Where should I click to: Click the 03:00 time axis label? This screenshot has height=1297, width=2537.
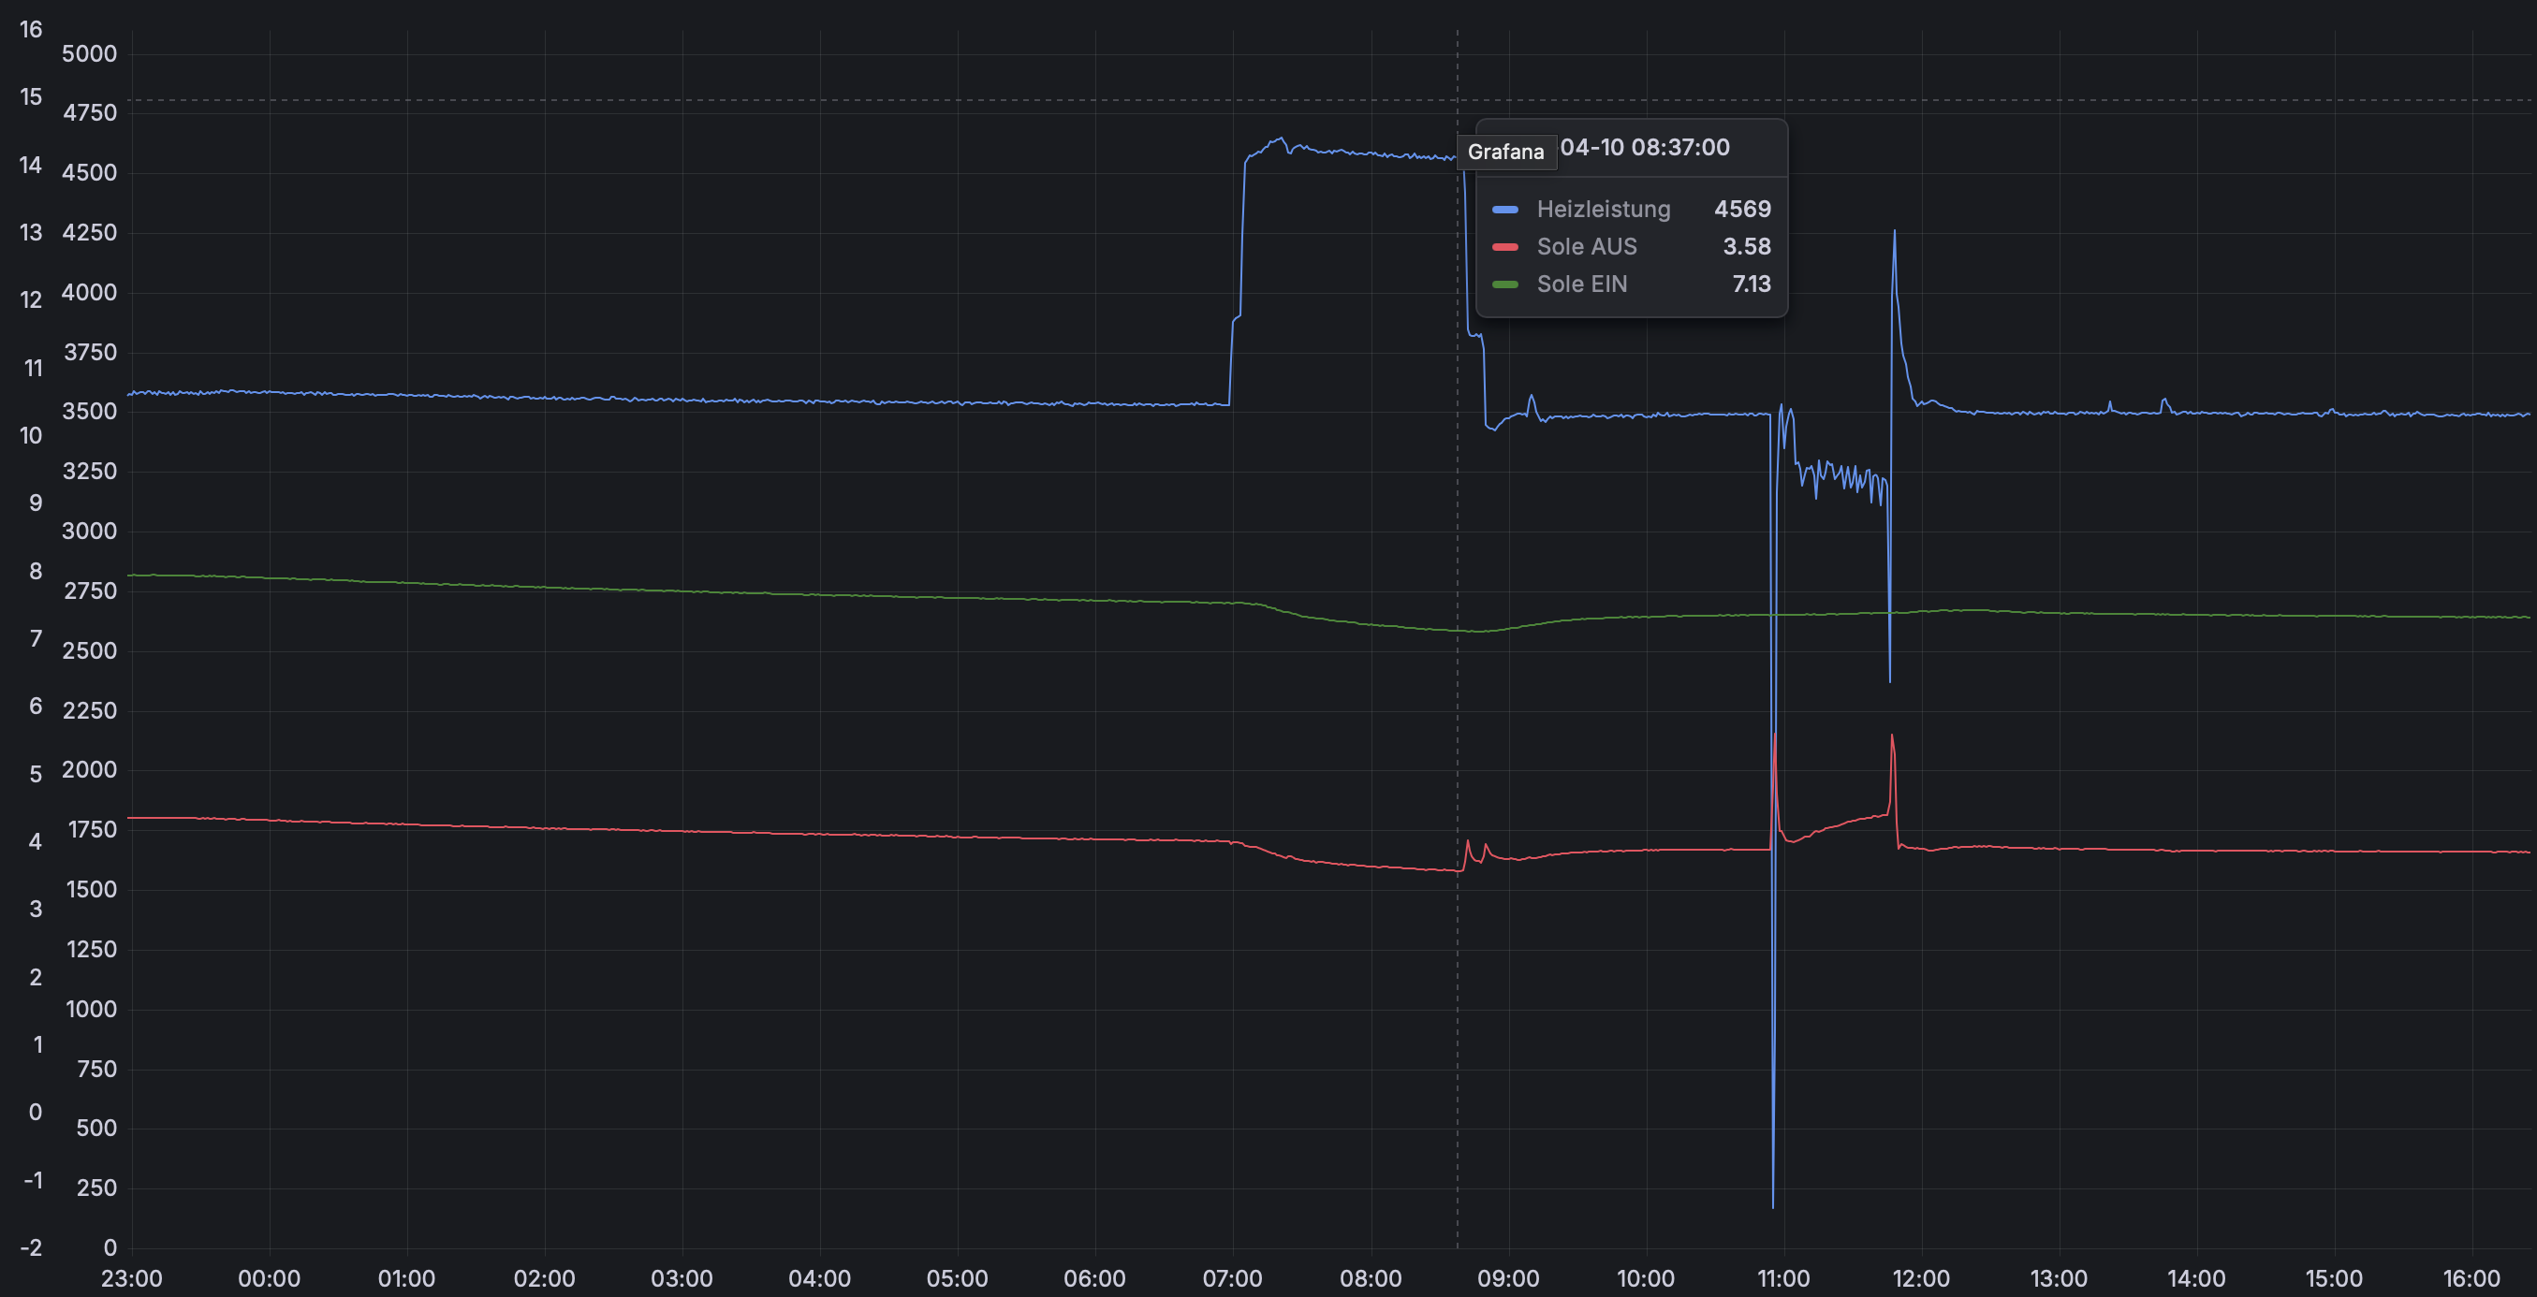682,1278
